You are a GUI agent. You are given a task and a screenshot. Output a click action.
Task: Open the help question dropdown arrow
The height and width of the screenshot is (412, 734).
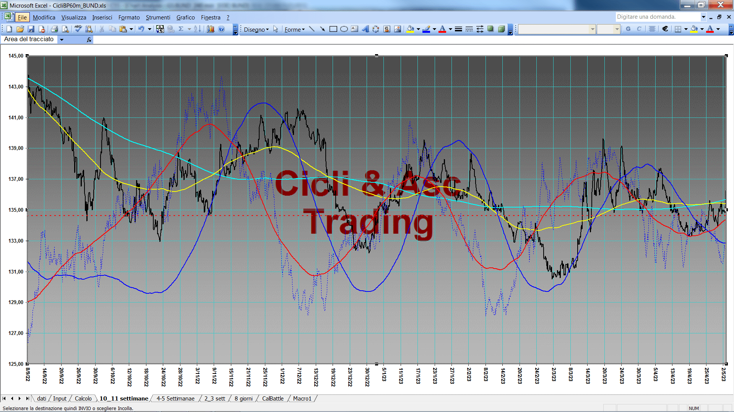click(x=703, y=17)
